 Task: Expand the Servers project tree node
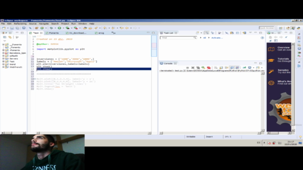click(3, 59)
